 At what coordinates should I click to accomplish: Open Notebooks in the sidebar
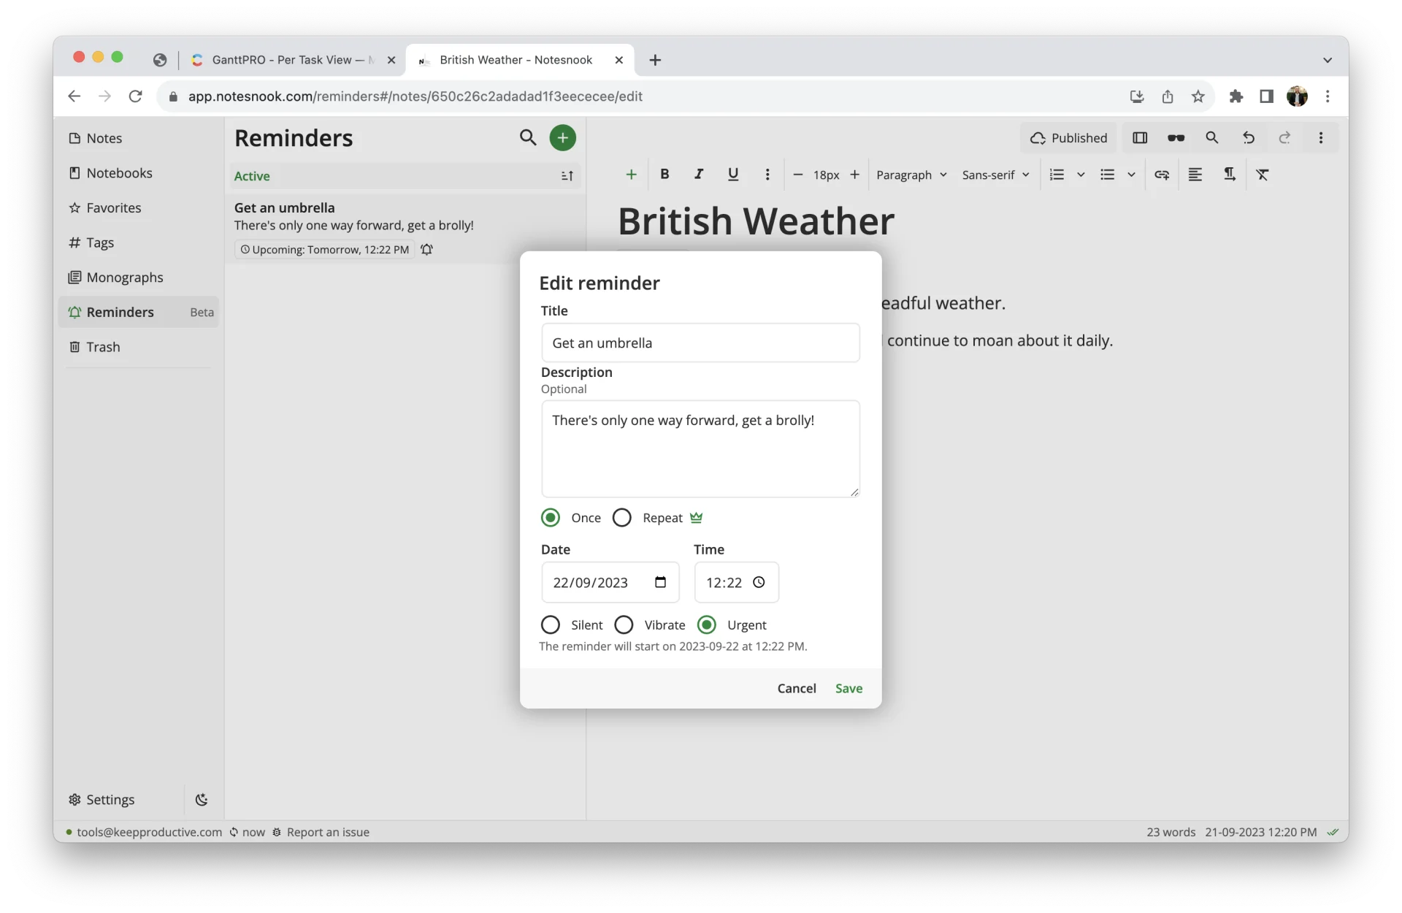119,173
